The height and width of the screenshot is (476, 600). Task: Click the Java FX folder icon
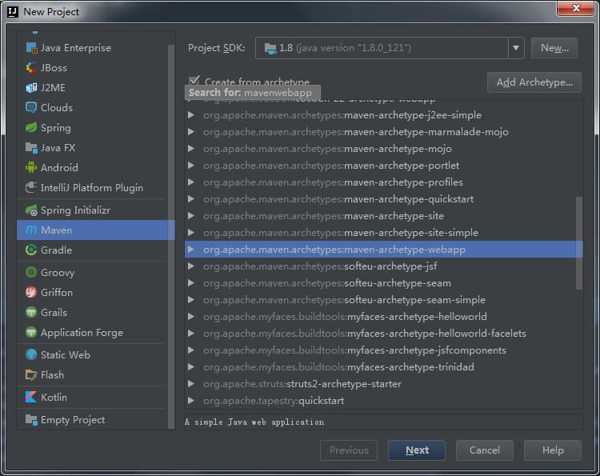tap(31, 147)
